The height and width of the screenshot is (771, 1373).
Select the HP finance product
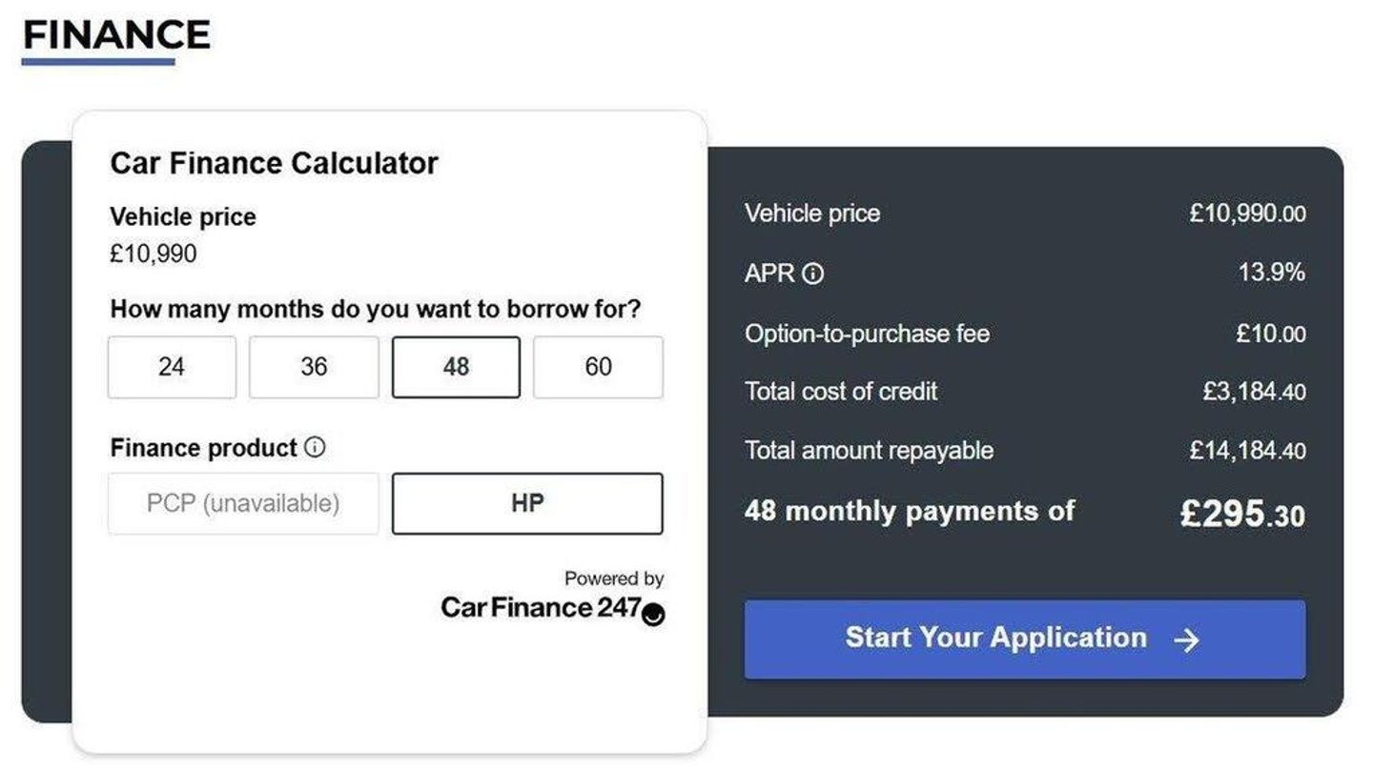point(527,503)
